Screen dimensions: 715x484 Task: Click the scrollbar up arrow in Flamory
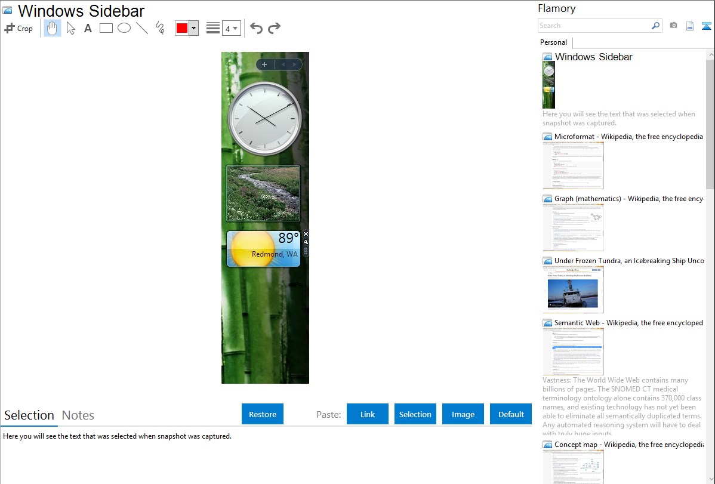710,54
